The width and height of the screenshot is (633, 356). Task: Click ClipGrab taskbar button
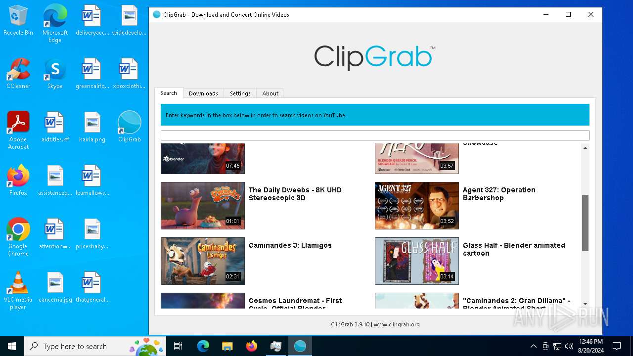tap(300, 346)
